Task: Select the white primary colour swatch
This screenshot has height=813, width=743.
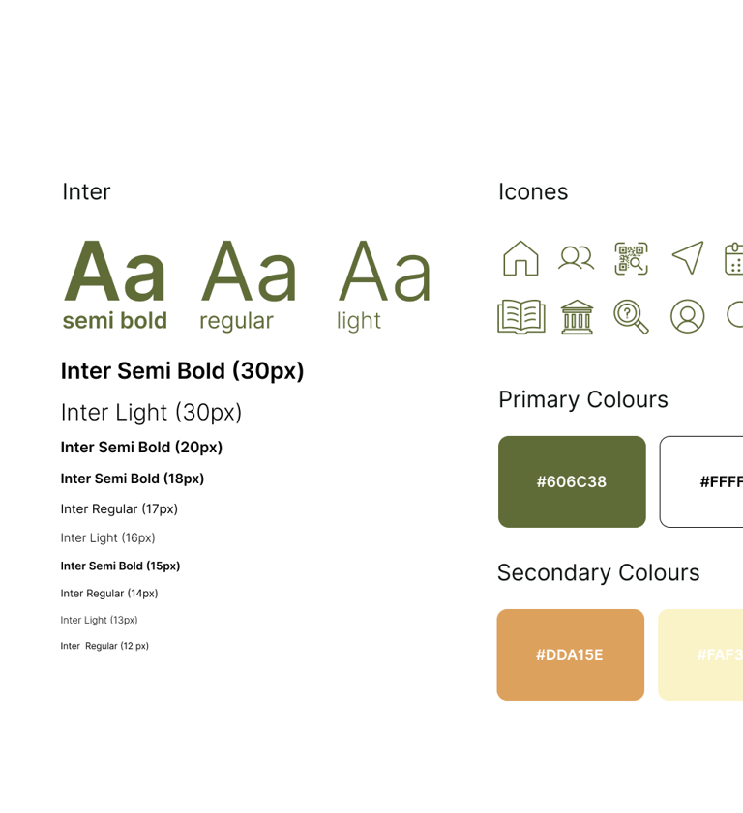Action: tap(701, 481)
